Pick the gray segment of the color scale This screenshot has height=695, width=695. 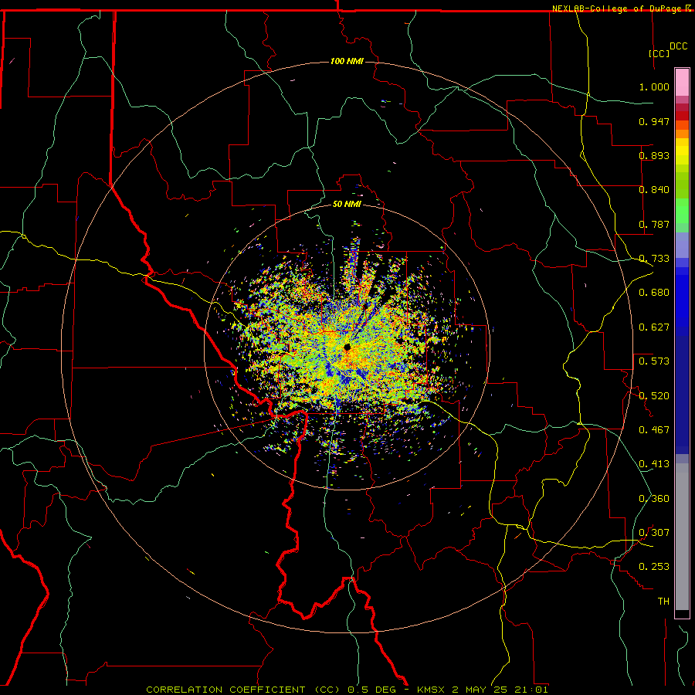(x=682, y=537)
